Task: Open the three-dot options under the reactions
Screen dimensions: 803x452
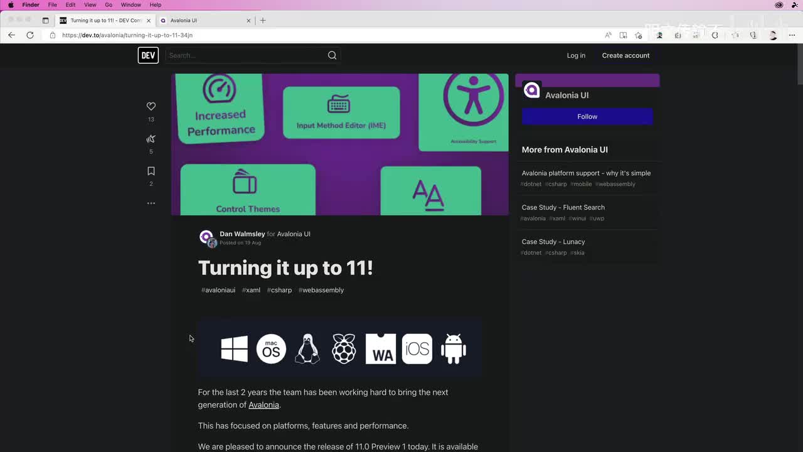Action: [151, 203]
